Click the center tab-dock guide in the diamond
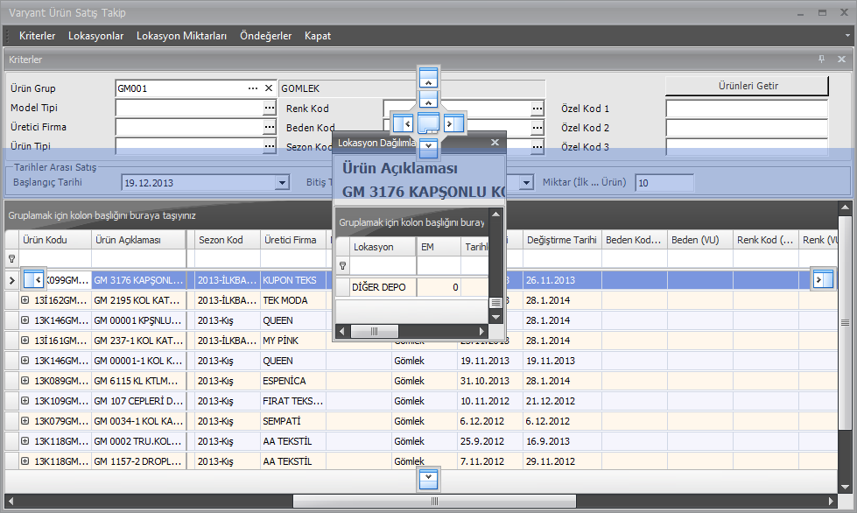Image resolution: width=857 pixels, height=513 pixels. [x=429, y=123]
